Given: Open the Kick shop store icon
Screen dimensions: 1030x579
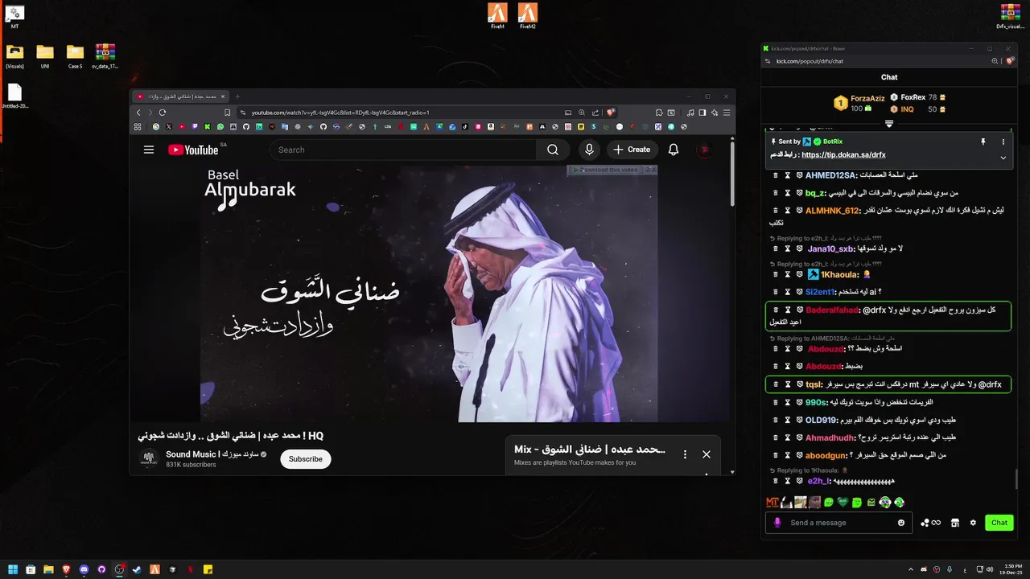Looking at the screenshot, I should click(x=954, y=523).
